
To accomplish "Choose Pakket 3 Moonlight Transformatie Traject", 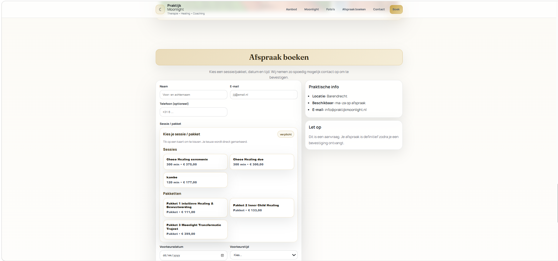I will point(195,230).
